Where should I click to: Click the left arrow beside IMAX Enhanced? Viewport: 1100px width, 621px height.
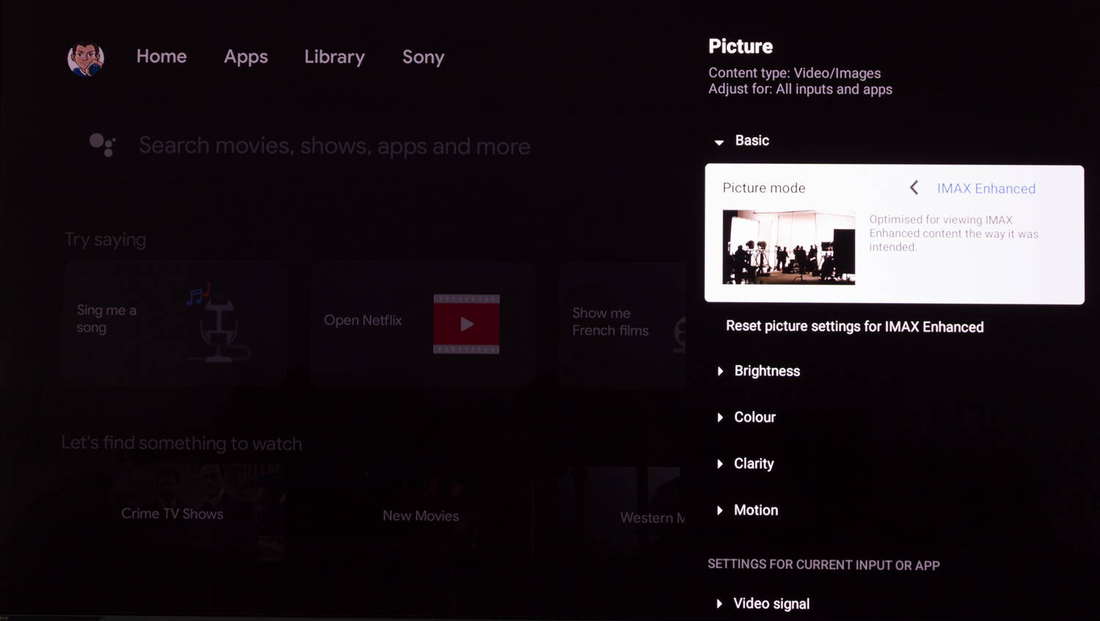click(x=914, y=188)
